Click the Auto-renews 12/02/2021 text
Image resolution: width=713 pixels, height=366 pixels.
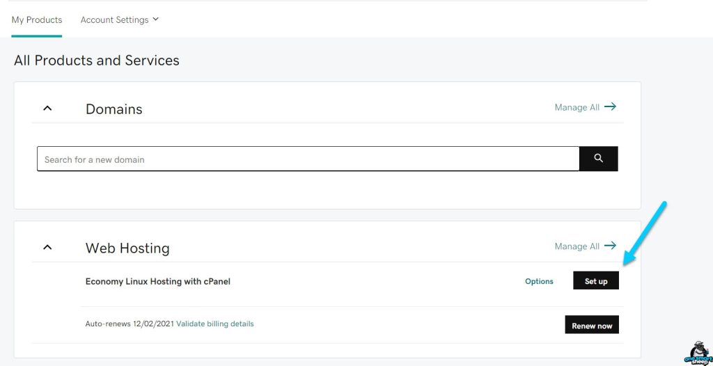tap(130, 324)
